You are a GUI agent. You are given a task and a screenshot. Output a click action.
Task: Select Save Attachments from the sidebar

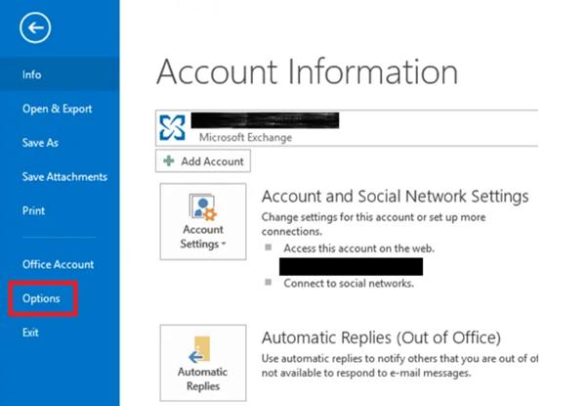(x=64, y=177)
